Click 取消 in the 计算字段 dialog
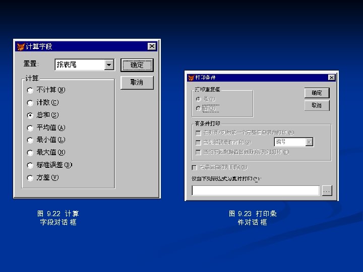This screenshot has width=363, height=272. coord(137,82)
